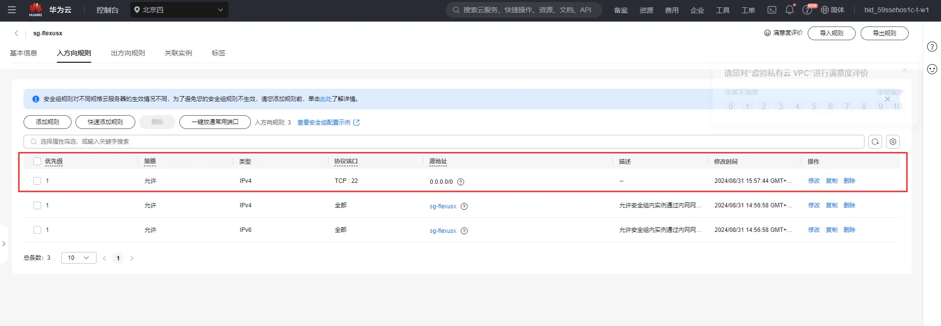Click 此处 link in info banner
Screen dimensions: 941x326
click(326, 99)
